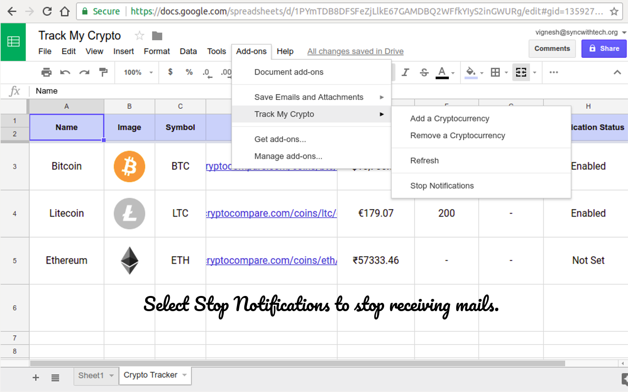Toggle italic formatting

coord(405,72)
